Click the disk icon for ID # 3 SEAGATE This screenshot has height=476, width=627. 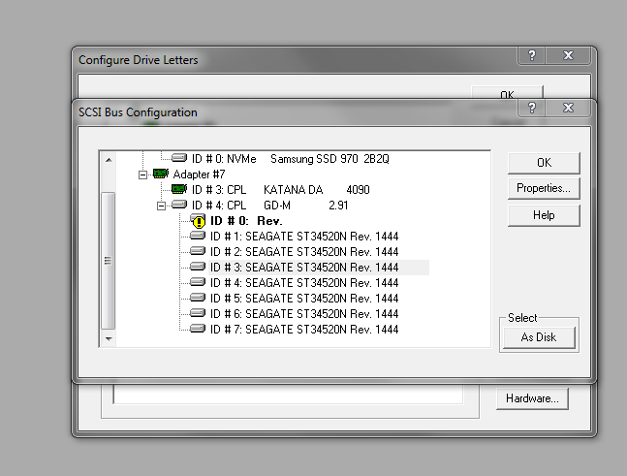tap(198, 267)
